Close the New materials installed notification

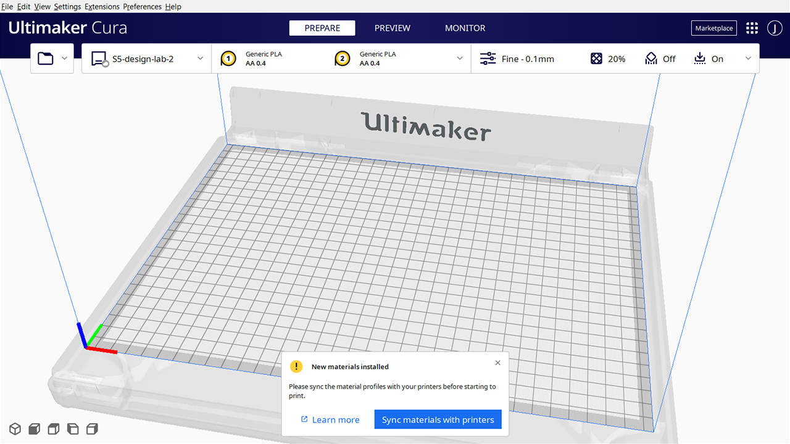click(498, 363)
